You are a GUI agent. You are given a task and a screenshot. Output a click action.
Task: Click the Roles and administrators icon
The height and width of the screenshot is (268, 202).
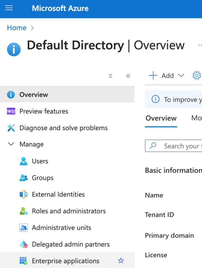click(24, 211)
